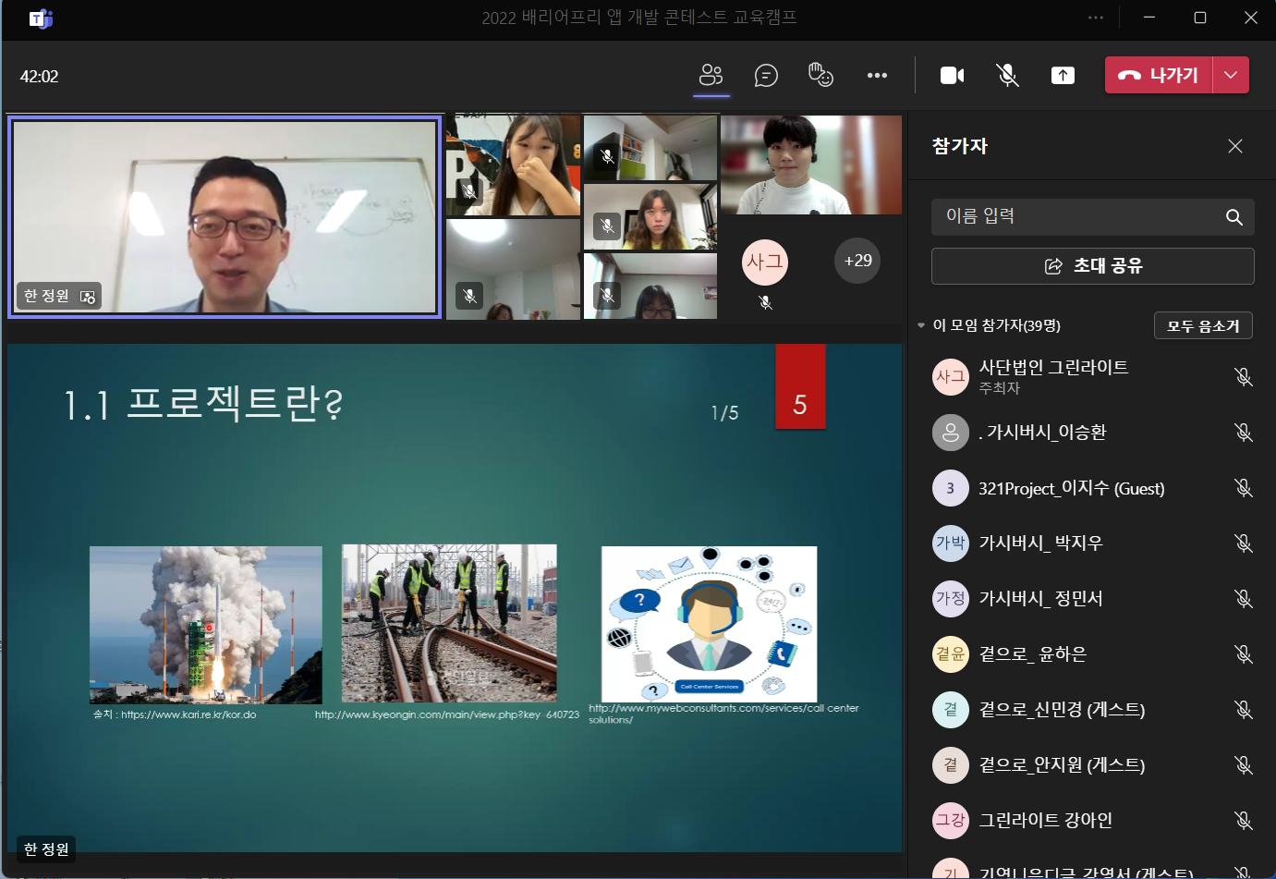The image size is (1276, 879).
Task: Collapse 이 모임 참가자(39명) list
Action: [x=921, y=325]
